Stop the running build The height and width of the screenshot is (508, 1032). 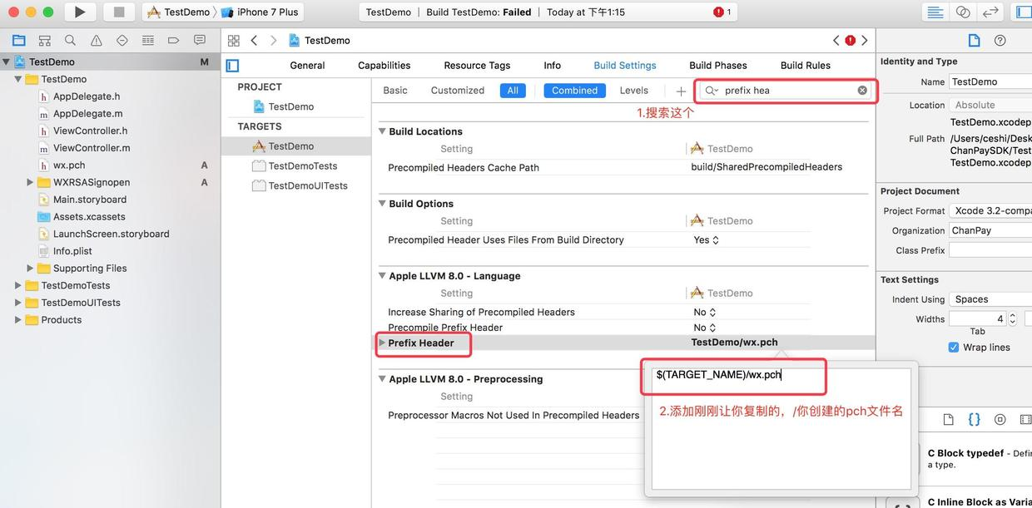pyautogui.click(x=119, y=12)
